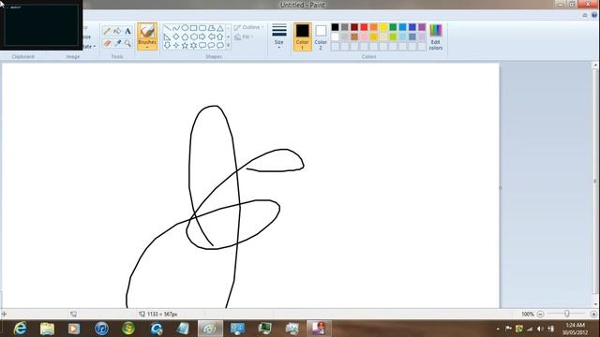600x337 pixels.
Task: Click the volume speaker tray icon
Action: (540, 329)
